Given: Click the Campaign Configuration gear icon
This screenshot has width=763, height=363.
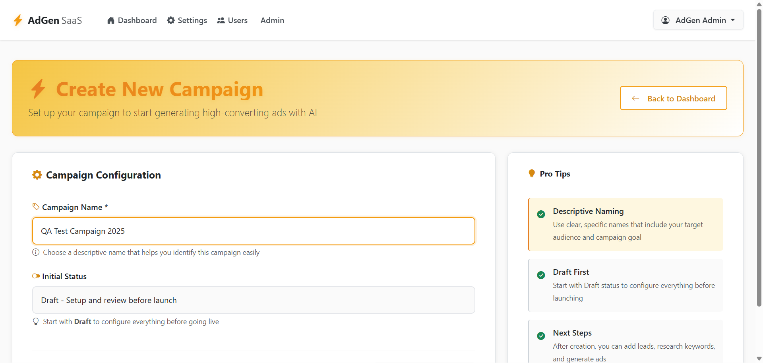Looking at the screenshot, I should tap(37, 175).
